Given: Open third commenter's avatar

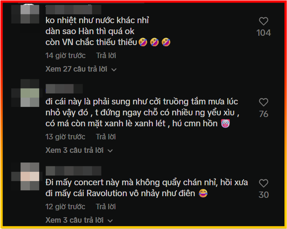Looking at the screenshot, I should [25, 176].
